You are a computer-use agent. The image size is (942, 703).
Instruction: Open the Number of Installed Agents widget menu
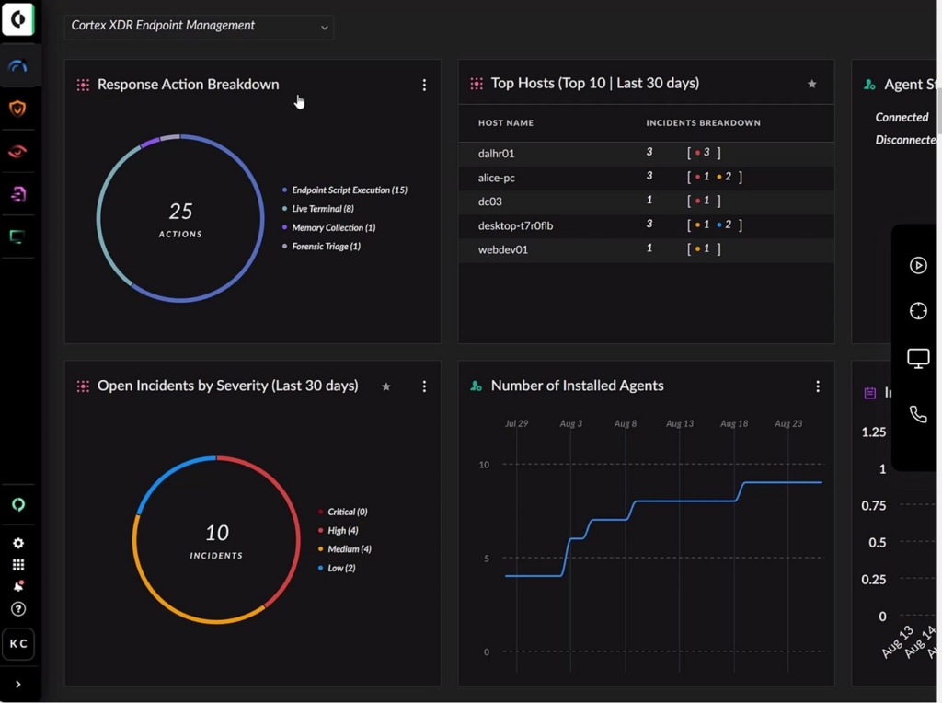coord(818,386)
